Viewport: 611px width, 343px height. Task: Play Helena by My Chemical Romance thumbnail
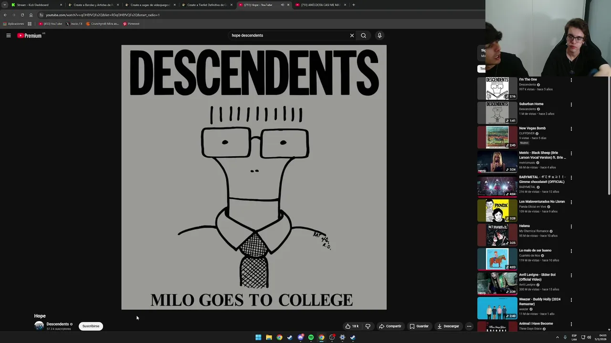497,234
